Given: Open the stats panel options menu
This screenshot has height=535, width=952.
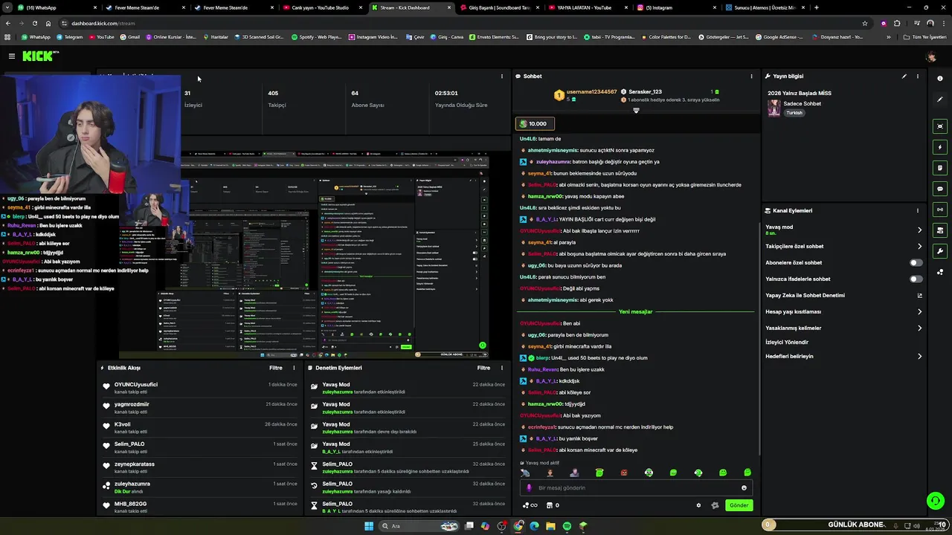Looking at the screenshot, I should [502, 76].
